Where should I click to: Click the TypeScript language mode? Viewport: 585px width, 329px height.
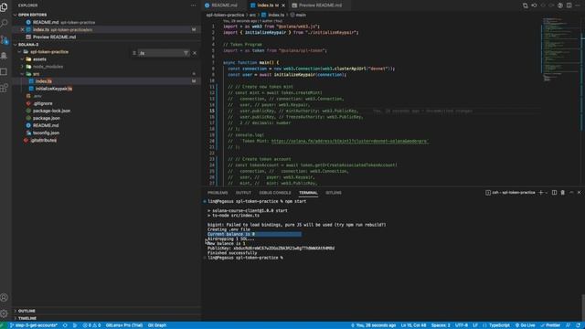[x=499, y=325]
